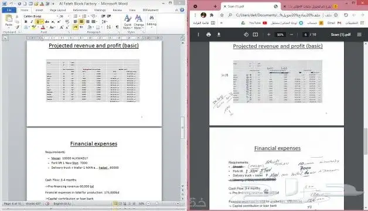
Task: Switch to Page Layout ribbon tab
Action: coord(58,10)
